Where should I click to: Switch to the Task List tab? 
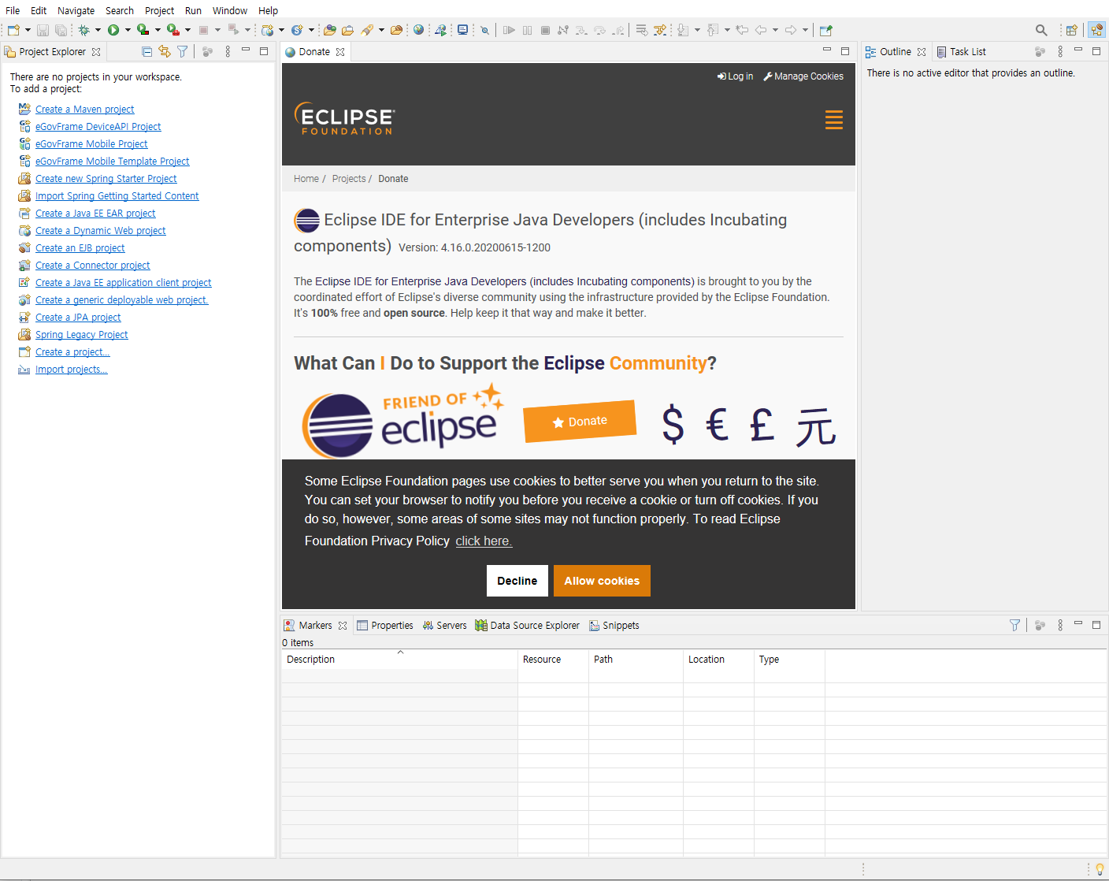pos(961,51)
